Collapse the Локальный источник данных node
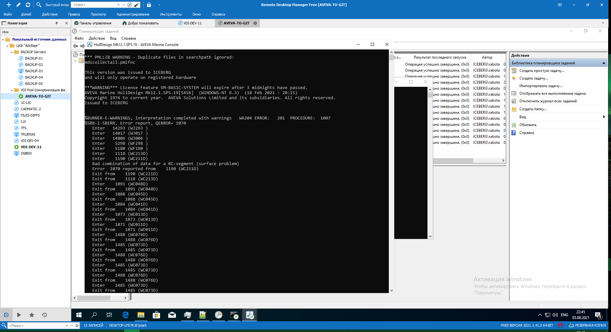 tap(3, 40)
